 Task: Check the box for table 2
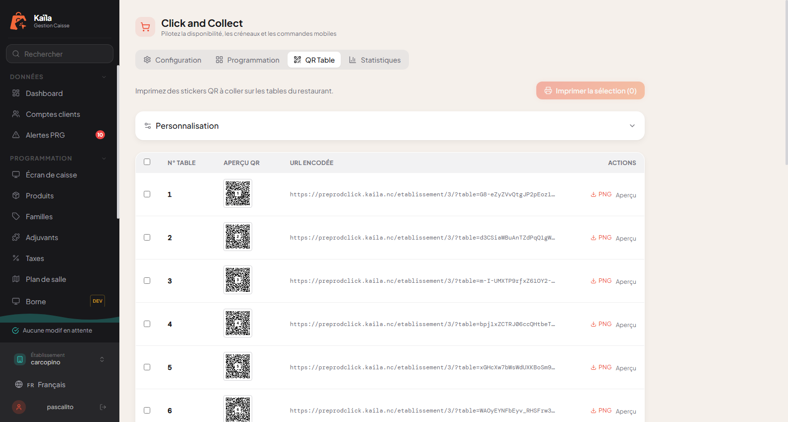pyautogui.click(x=147, y=237)
